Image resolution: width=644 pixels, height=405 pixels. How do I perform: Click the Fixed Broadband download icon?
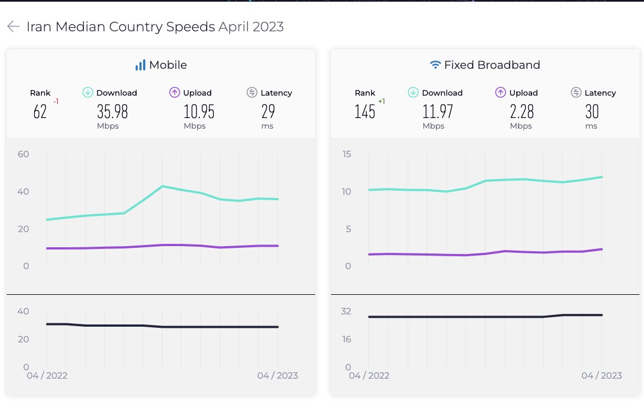(413, 93)
